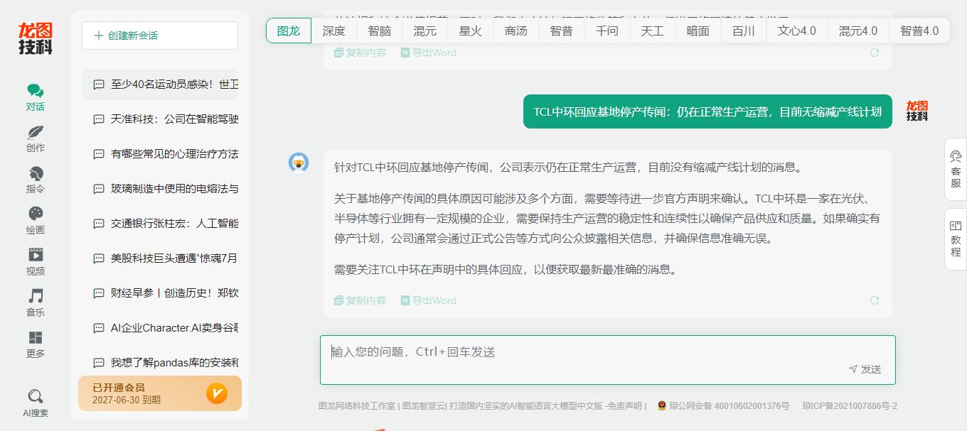Viewport: 967px width, 431px height.
Task: Select the 文心4.0 model tab
Action: click(797, 31)
